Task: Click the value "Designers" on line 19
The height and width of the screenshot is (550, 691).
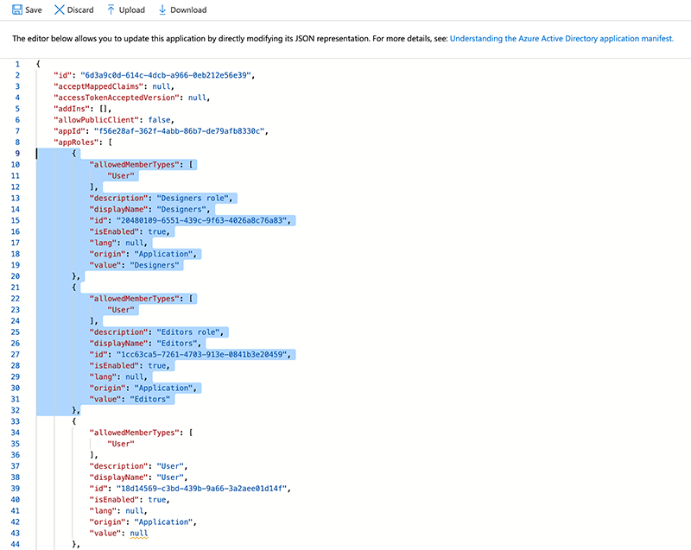Action: tap(155, 265)
